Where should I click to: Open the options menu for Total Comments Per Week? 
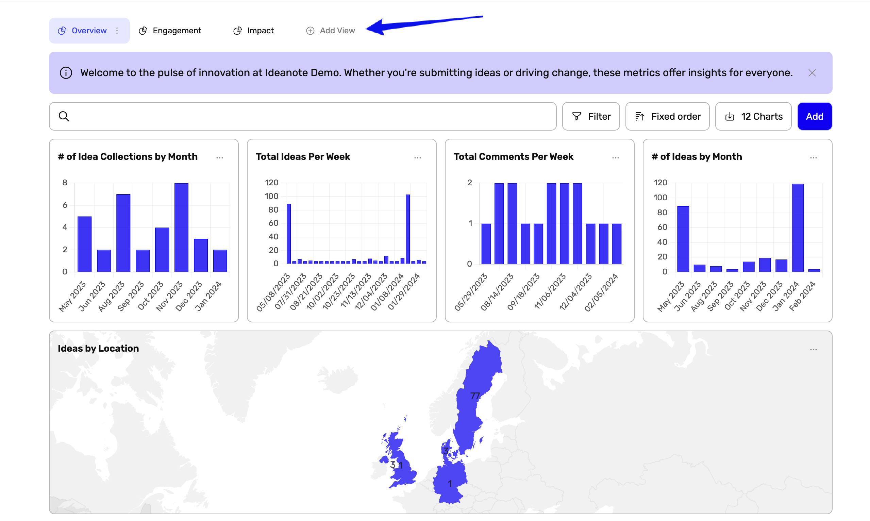click(616, 158)
